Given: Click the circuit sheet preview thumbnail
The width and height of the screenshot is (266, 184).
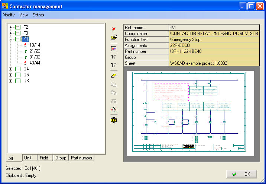Looking at the screenshot, I should (x=191, y=113).
